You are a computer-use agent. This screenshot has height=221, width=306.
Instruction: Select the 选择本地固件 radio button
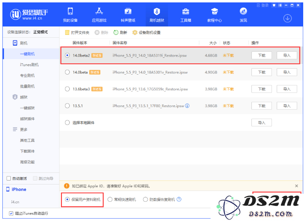point(67,123)
